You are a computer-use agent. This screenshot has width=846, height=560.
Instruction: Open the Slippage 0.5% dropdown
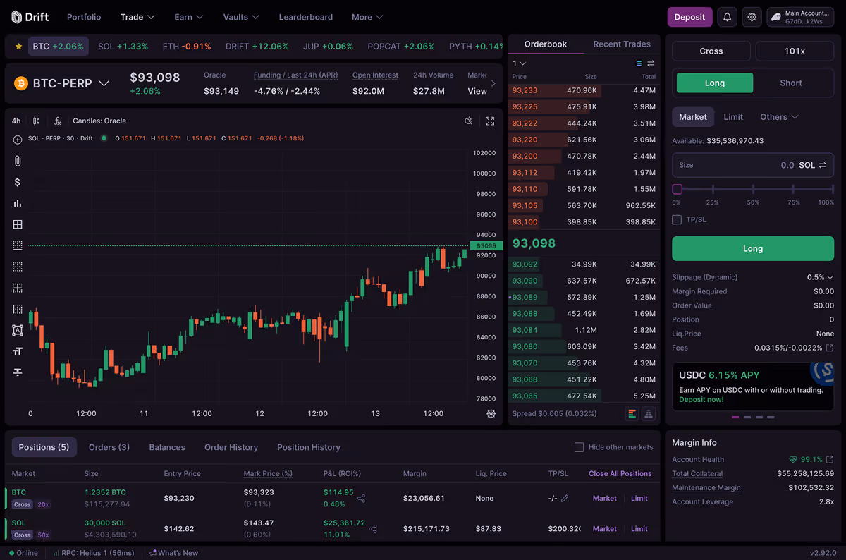[820, 277]
